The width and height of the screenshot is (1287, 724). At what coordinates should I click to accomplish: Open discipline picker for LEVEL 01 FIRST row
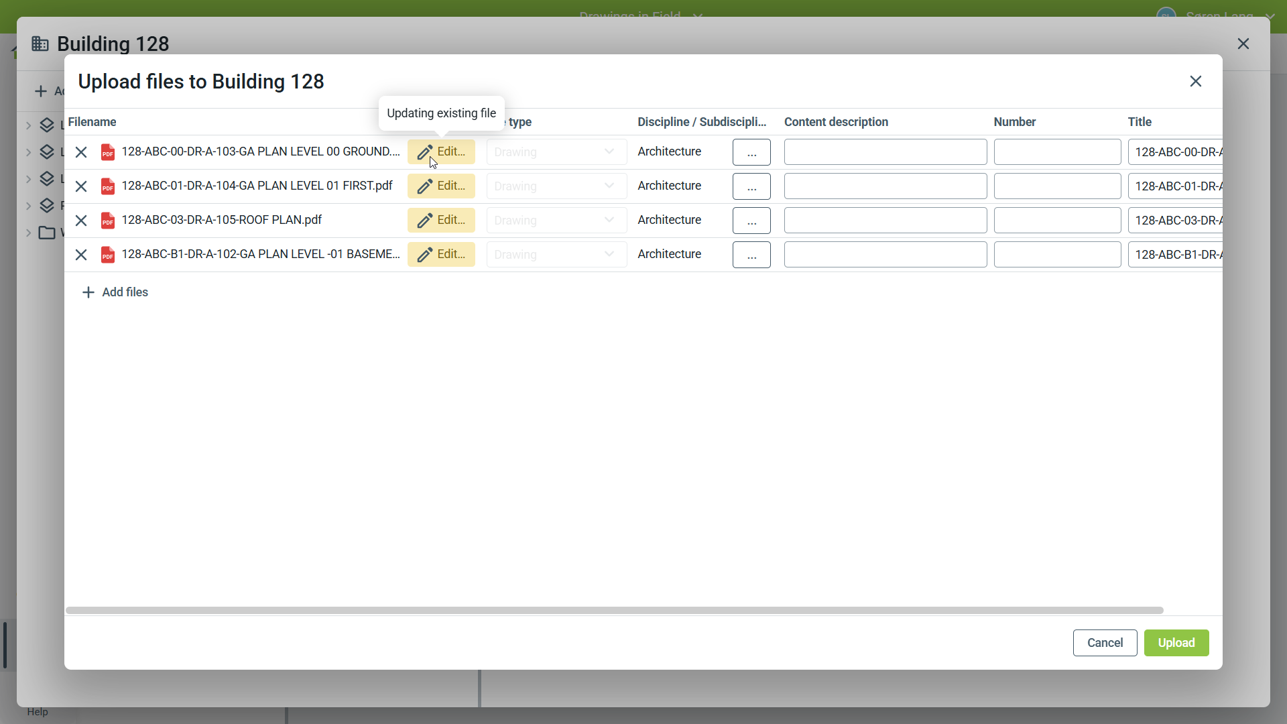(751, 186)
